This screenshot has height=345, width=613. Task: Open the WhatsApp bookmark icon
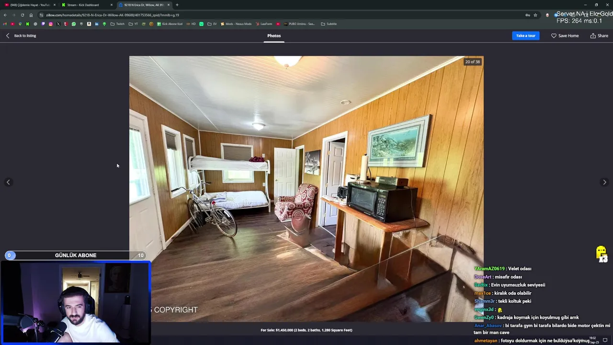[74, 23]
